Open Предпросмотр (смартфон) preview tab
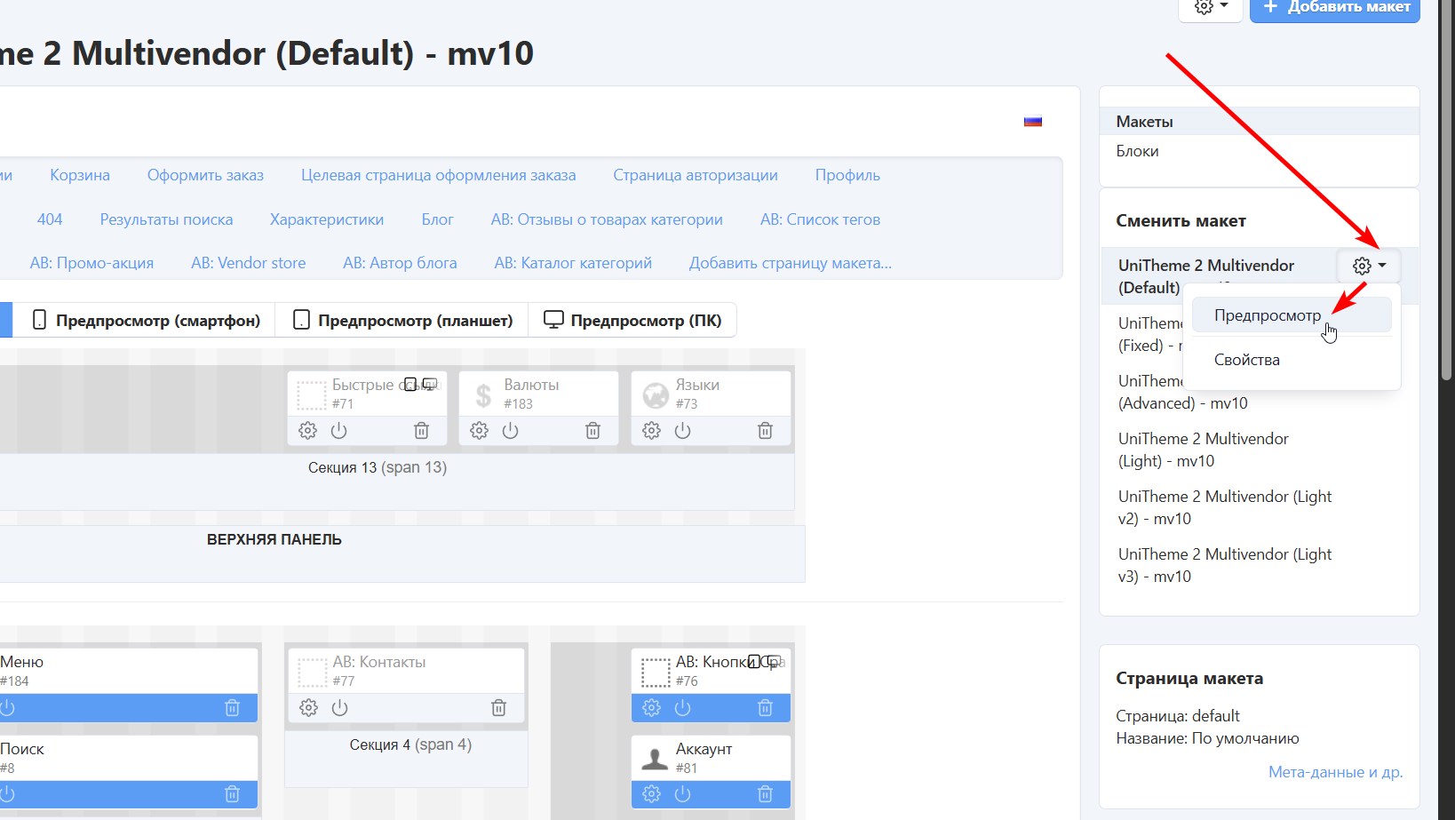1455x820 pixels. coord(147,320)
